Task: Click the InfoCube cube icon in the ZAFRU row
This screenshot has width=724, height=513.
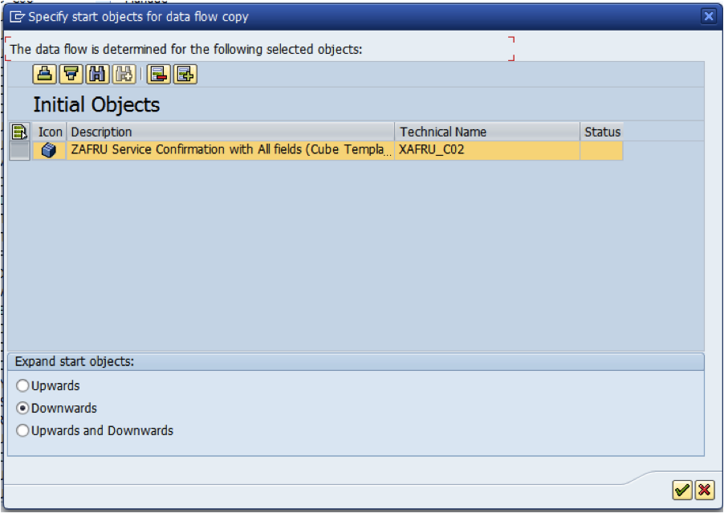Action: 48,149
